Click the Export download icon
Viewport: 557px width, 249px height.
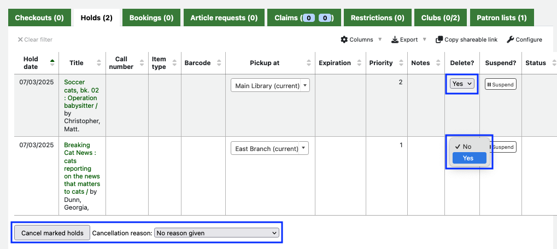395,40
